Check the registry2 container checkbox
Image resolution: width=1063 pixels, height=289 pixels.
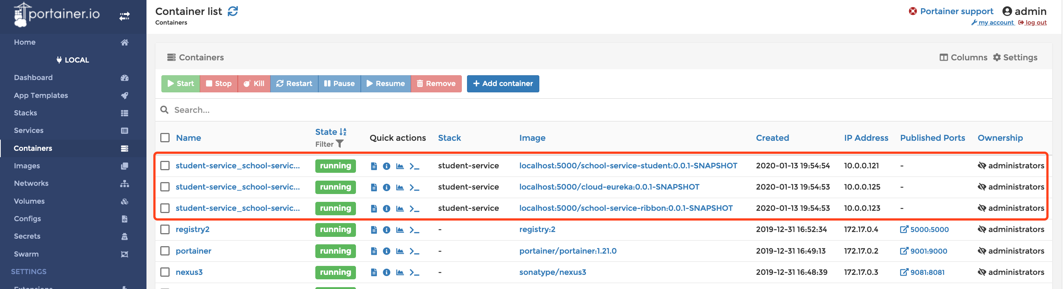pyautogui.click(x=165, y=230)
